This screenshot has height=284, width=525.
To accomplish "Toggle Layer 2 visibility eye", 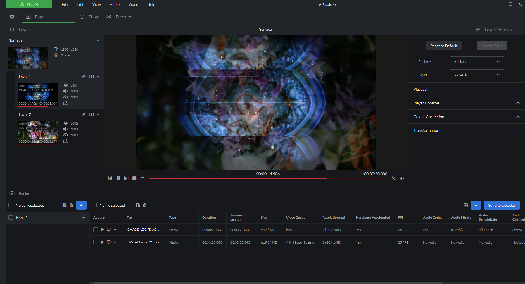I will coord(66,123).
